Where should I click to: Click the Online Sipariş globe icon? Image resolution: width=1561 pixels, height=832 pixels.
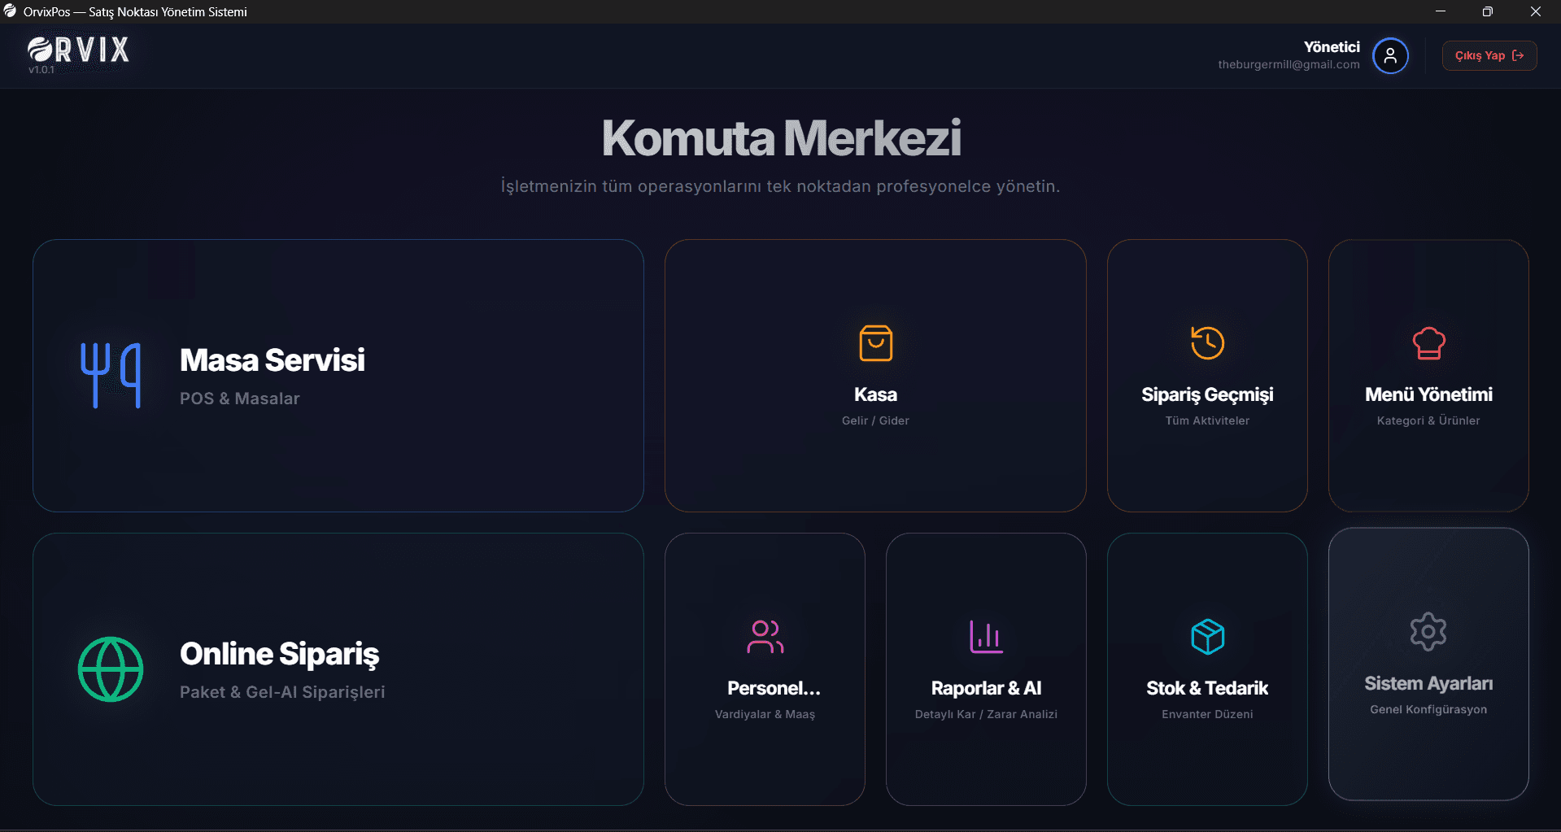(x=111, y=669)
